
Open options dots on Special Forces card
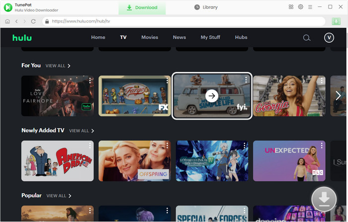(x=245, y=211)
